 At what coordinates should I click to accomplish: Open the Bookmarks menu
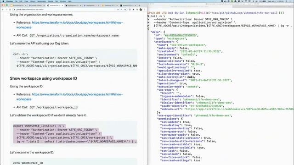coord(41,1)
